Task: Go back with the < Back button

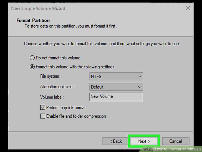Action: pos(115,141)
